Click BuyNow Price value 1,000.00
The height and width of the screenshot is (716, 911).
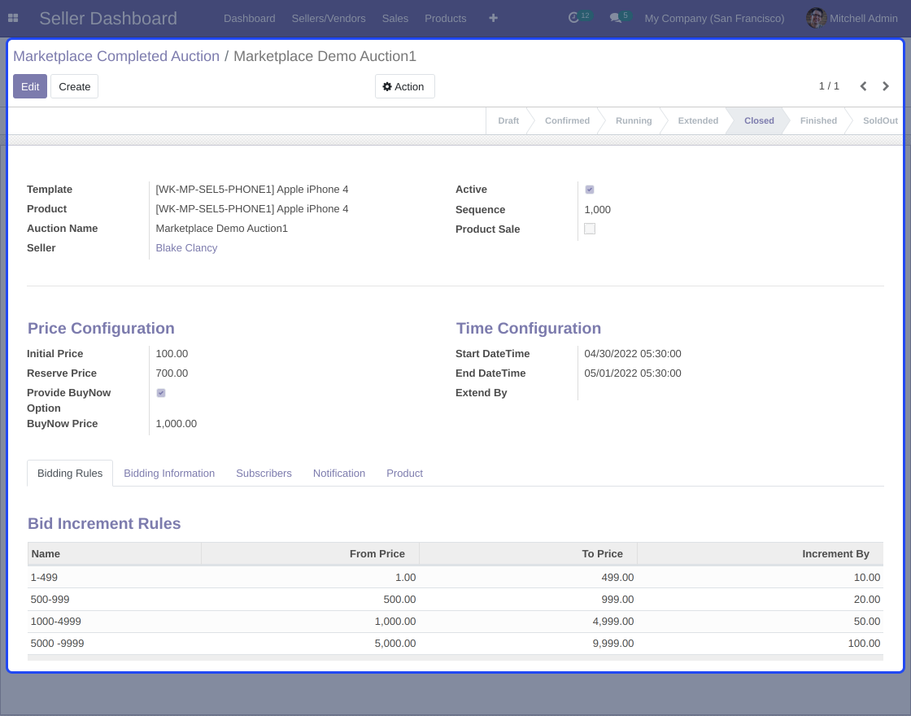coord(176,424)
